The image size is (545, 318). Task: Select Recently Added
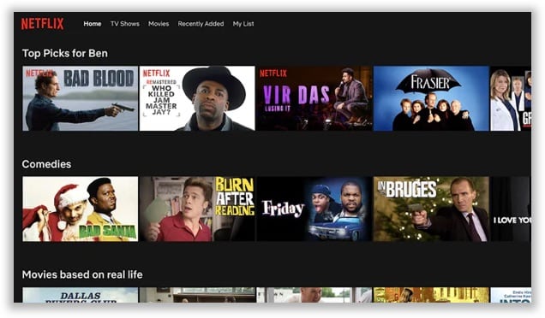[201, 24]
